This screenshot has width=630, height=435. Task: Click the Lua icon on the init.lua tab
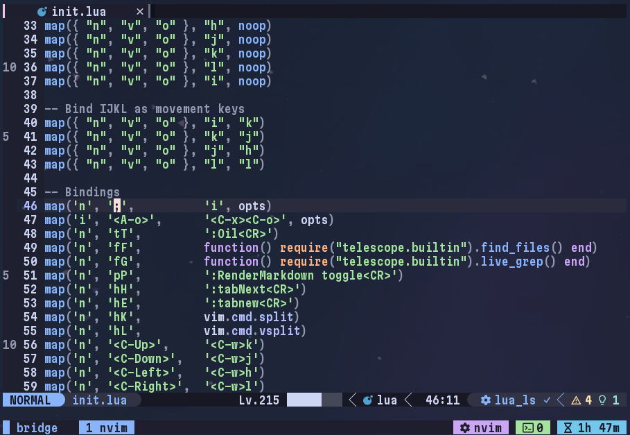point(42,12)
